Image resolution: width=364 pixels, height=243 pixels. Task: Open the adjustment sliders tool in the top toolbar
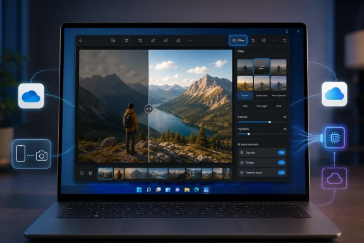click(126, 40)
